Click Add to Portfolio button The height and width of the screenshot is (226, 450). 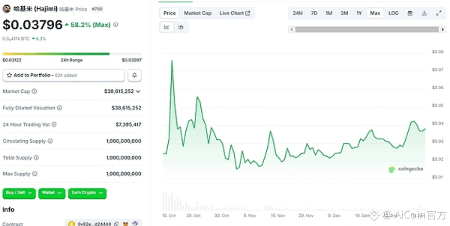64,75
